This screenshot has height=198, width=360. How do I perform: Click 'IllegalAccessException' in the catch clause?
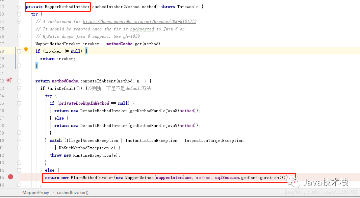(92, 140)
